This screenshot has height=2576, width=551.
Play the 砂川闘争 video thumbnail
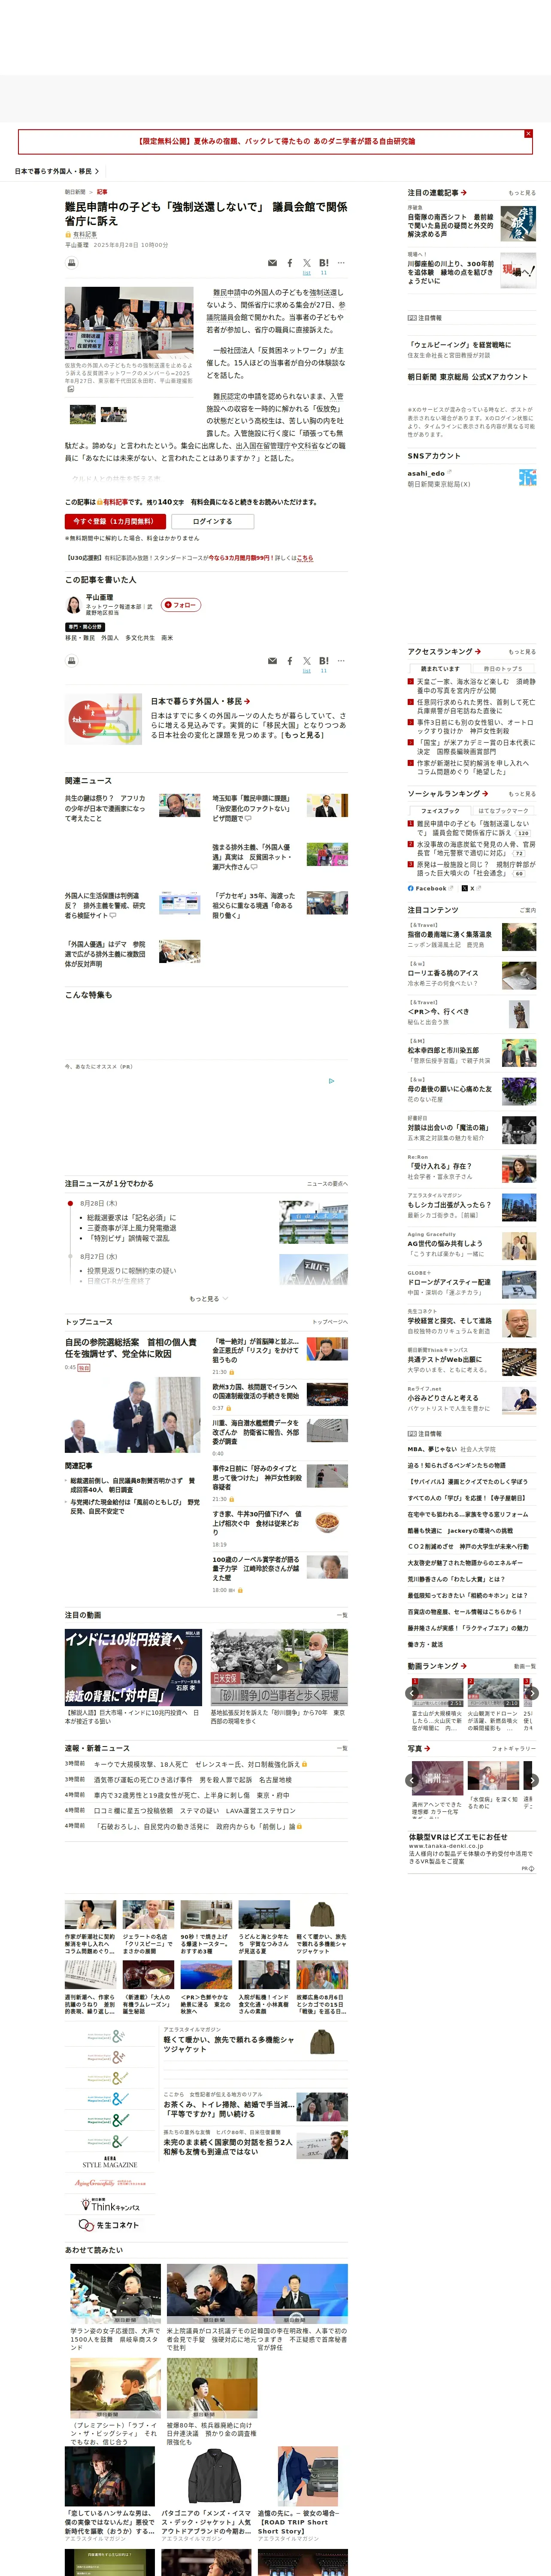pyautogui.click(x=279, y=1667)
